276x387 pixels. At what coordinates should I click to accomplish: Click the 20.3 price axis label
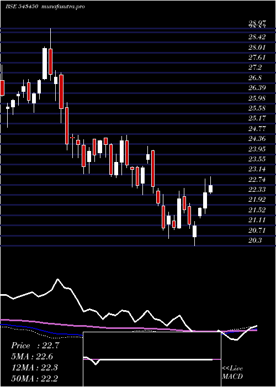coord(255,240)
